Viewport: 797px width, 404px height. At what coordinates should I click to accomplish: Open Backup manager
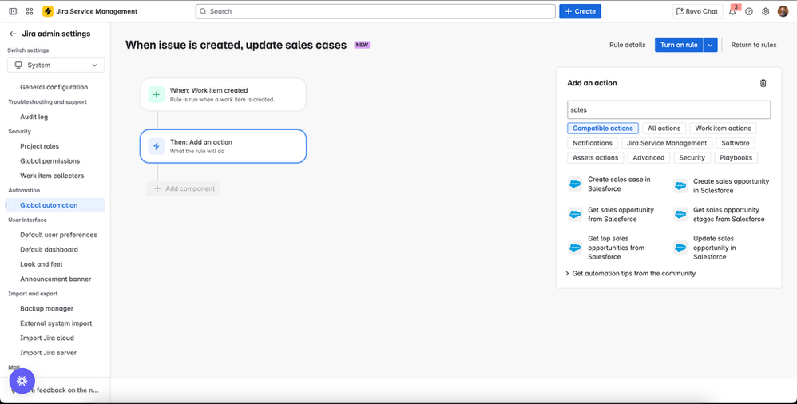coord(47,308)
